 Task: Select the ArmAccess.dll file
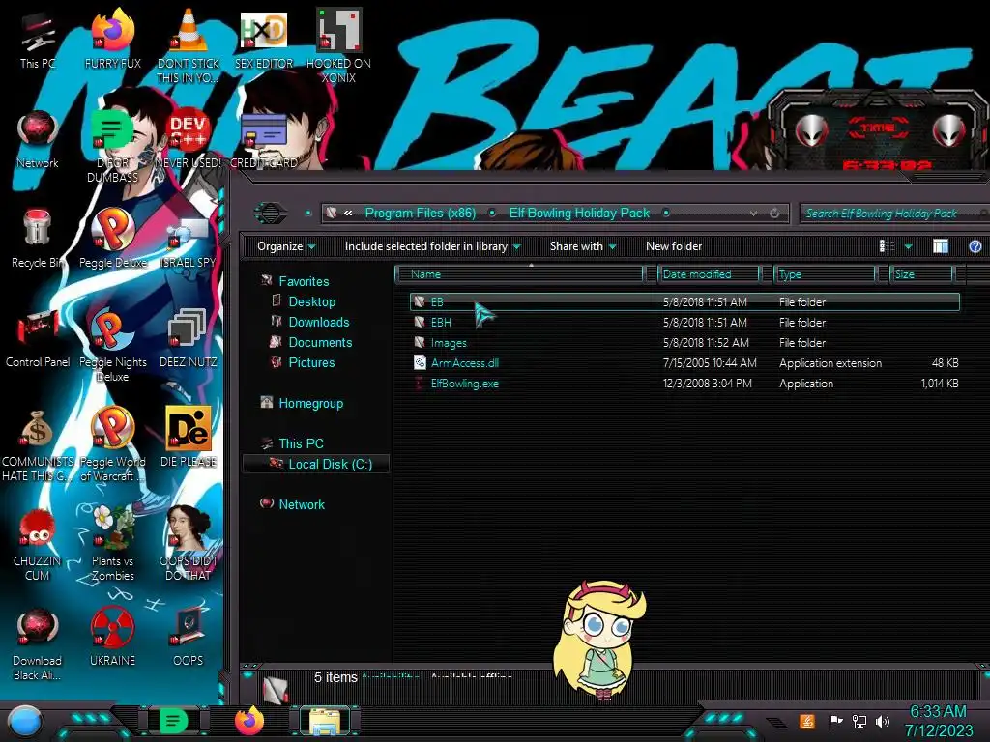(x=684, y=363)
